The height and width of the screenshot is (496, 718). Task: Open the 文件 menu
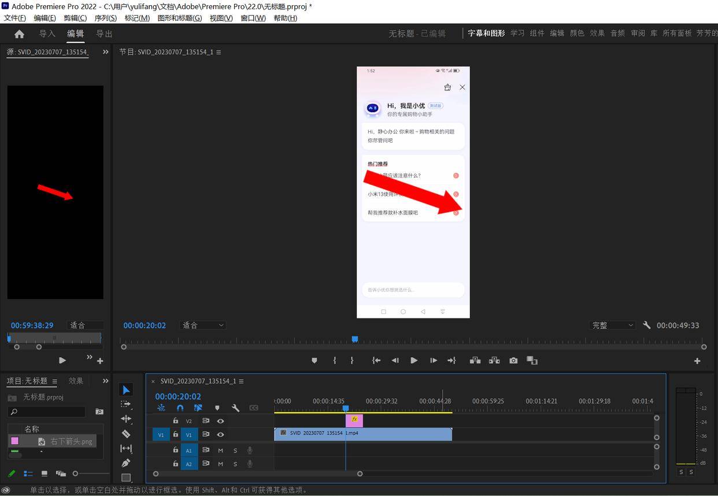coord(14,17)
